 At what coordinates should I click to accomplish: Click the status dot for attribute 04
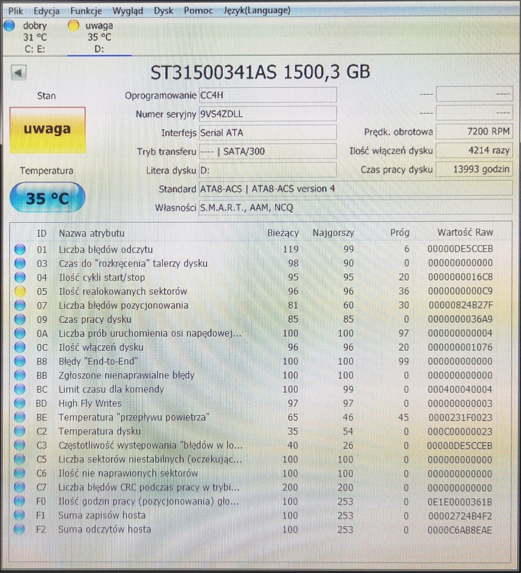pos(20,278)
